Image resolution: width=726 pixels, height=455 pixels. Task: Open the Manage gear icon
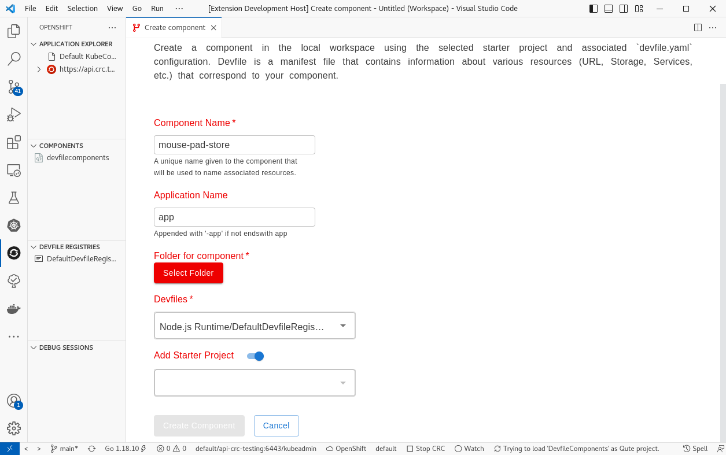pos(14,428)
